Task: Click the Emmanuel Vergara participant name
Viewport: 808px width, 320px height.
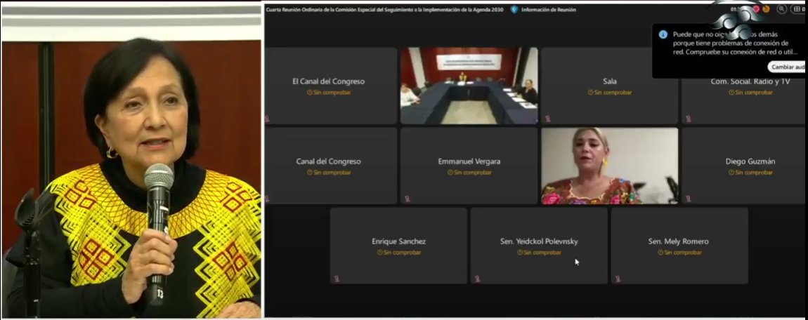Action: coord(469,161)
